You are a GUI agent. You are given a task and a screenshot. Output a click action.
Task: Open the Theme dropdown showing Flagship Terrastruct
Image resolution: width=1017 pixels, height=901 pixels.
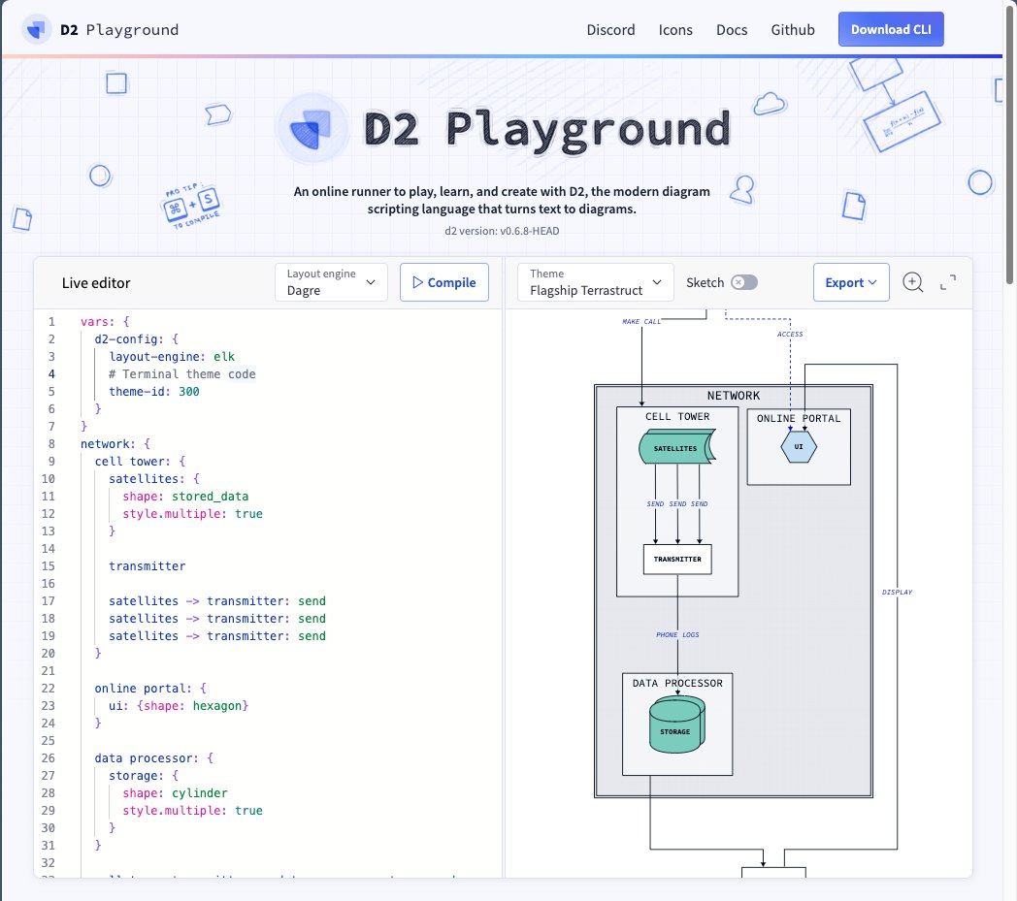pos(596,282)
